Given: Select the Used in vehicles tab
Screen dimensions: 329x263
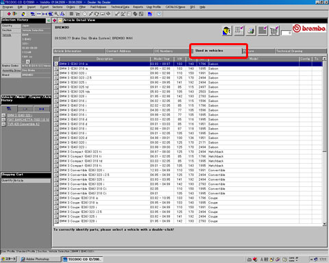Looking at the screenshot, I should click(217, 51).
